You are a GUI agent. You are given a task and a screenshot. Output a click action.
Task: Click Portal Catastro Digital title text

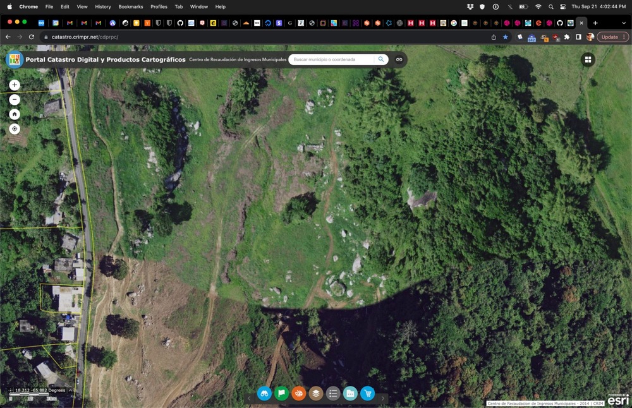[106, 59]
